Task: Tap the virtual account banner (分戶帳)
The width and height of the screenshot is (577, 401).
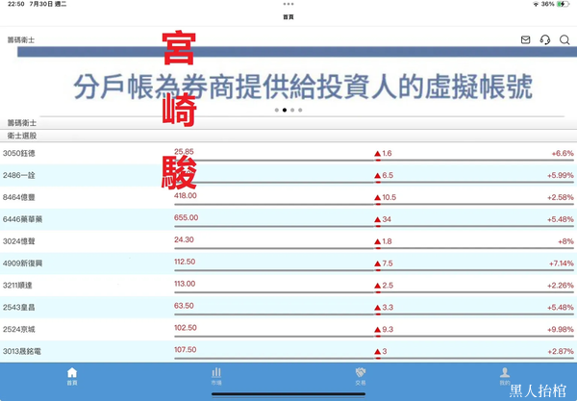Action: click(301, 87)
